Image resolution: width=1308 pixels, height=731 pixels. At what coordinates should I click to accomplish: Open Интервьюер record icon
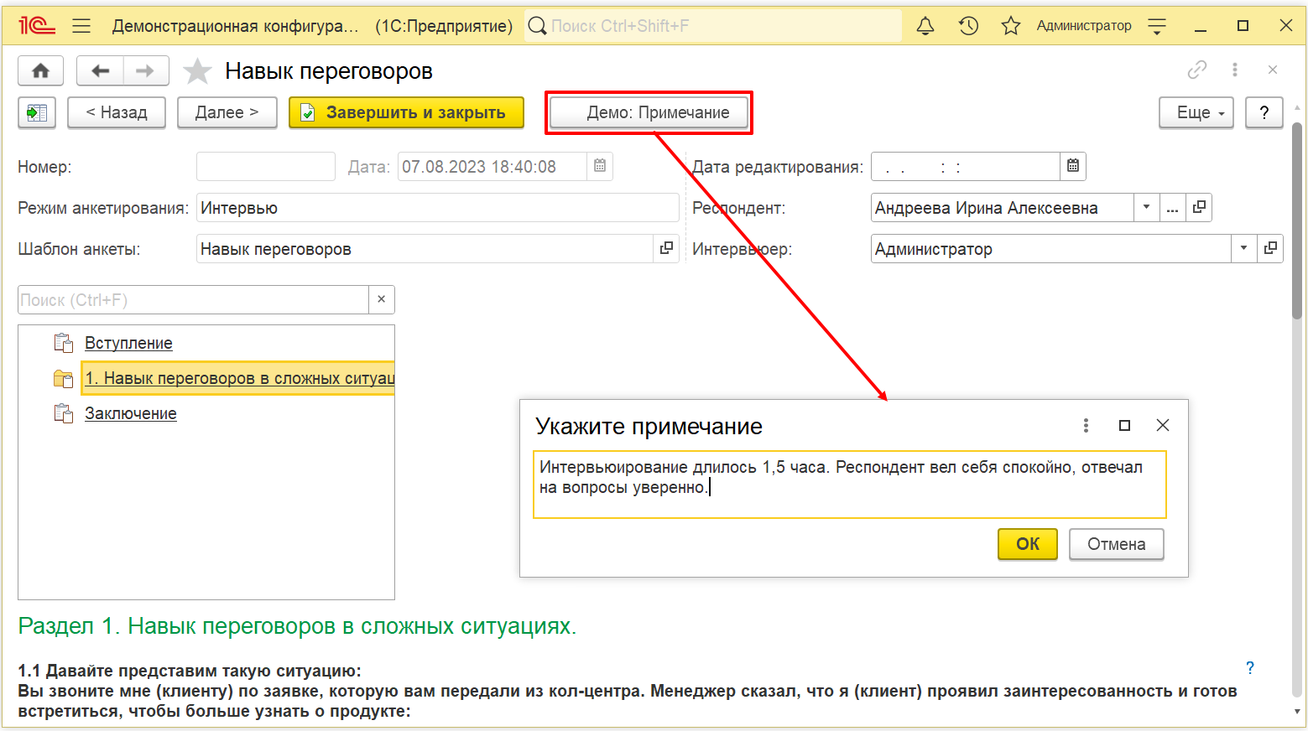click(x=1270, y=248)
